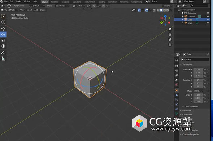Select the Cursor tool in toolbar
Viewport: 213px width, 141px height.
[3, 22]
